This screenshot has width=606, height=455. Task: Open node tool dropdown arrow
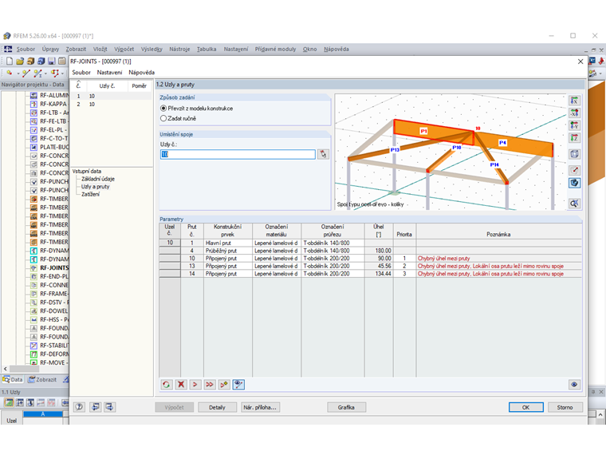[18, 73]
